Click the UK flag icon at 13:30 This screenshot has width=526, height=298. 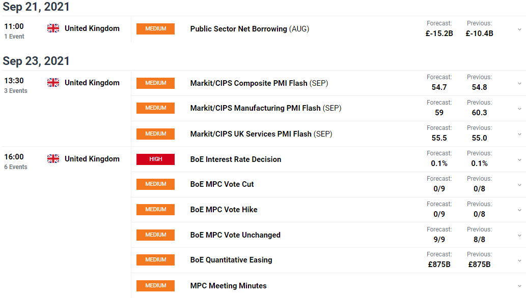coord(53,83)
